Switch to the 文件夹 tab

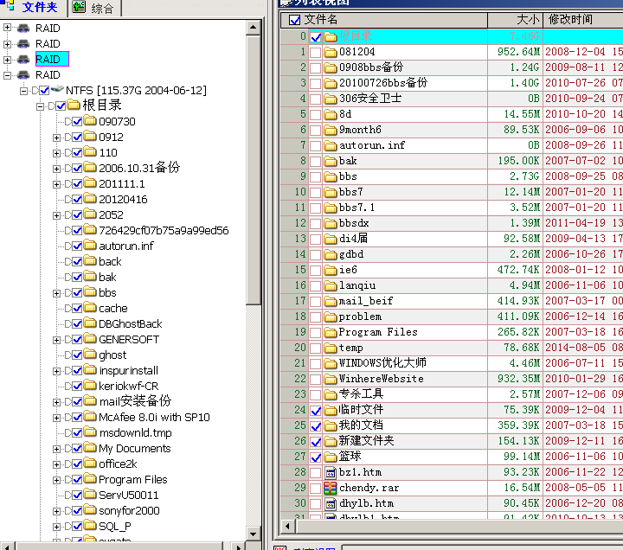point(33,8)
